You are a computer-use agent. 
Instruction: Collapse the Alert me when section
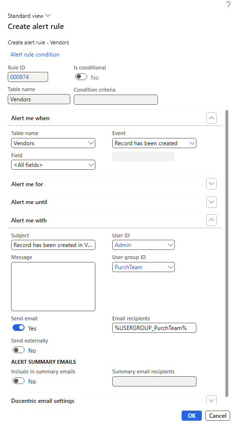[211, 118]
